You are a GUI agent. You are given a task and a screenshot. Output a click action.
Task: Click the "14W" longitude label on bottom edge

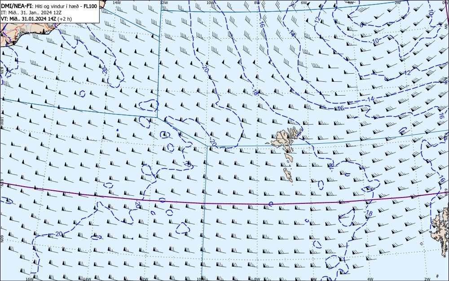tap(87, 279)
